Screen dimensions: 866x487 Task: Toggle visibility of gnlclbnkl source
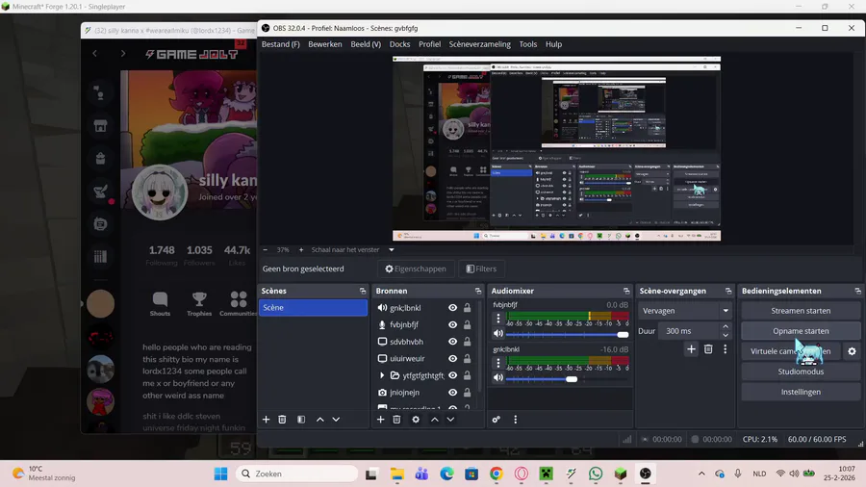click(x=453, y=308)
